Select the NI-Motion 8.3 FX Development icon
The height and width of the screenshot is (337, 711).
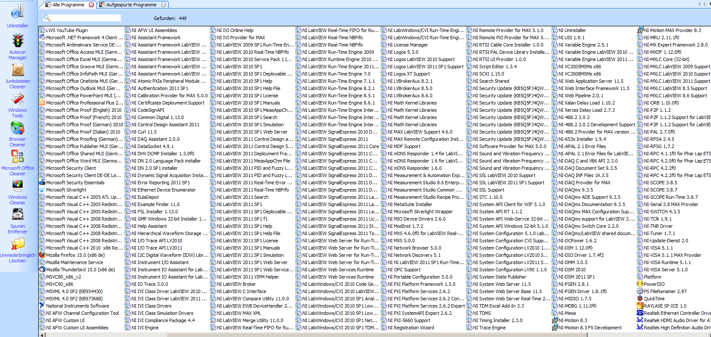[x=555, y=328]
